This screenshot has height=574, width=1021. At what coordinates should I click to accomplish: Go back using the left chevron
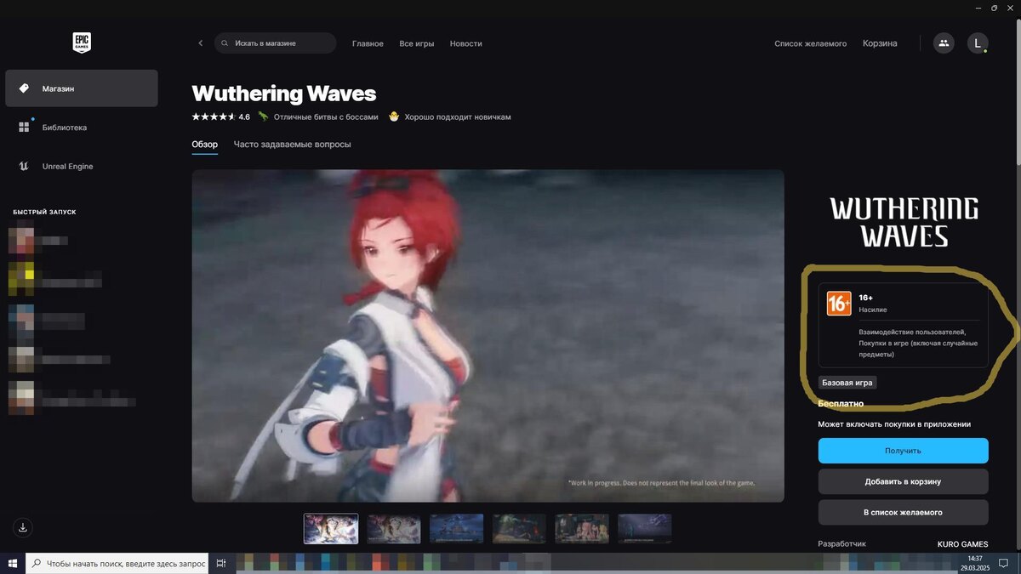pyautogui.click(x=201, y=43)
